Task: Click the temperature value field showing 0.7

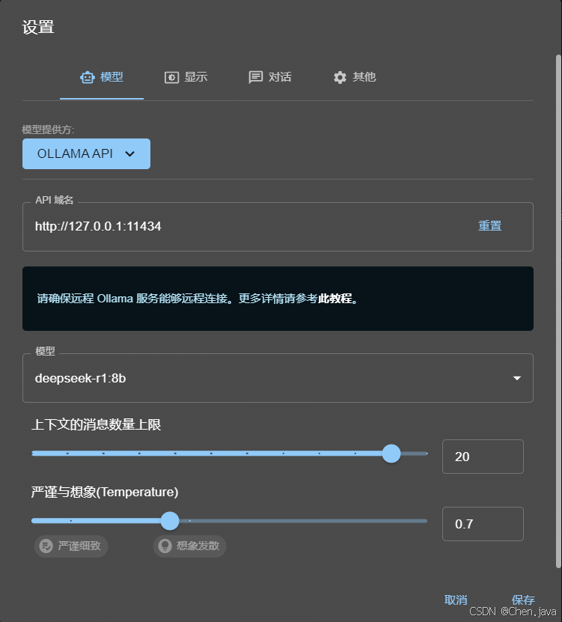Action: click(483, 524)
